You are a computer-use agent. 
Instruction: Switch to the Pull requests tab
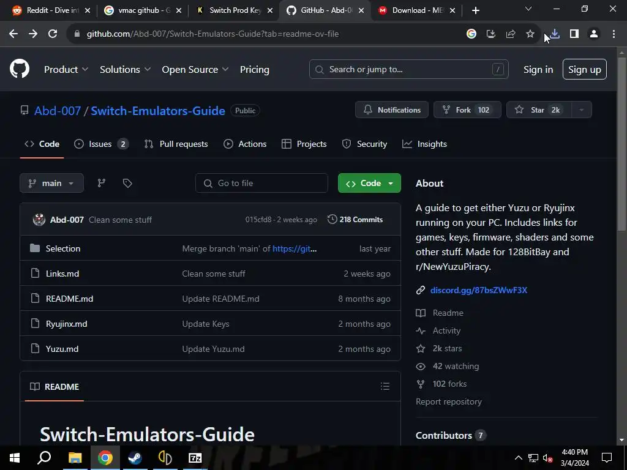[176, 144]
